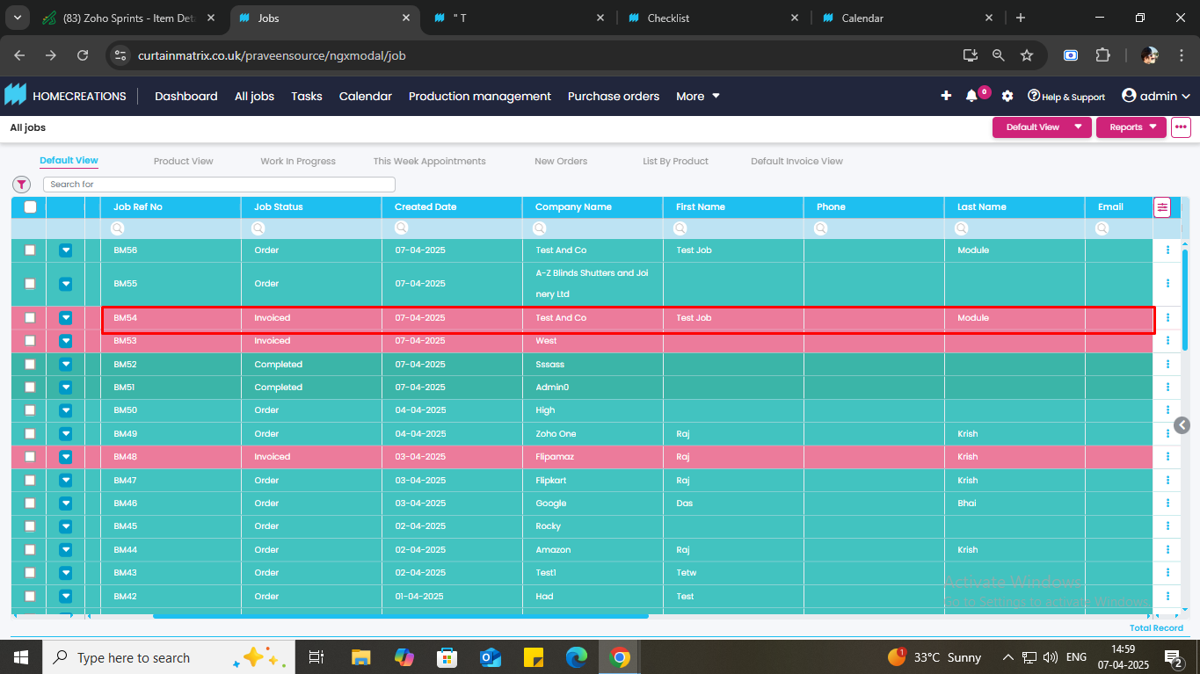Open the notifications bell icon
Viewport: 1200px width, 674px height.
click(971, 96)
